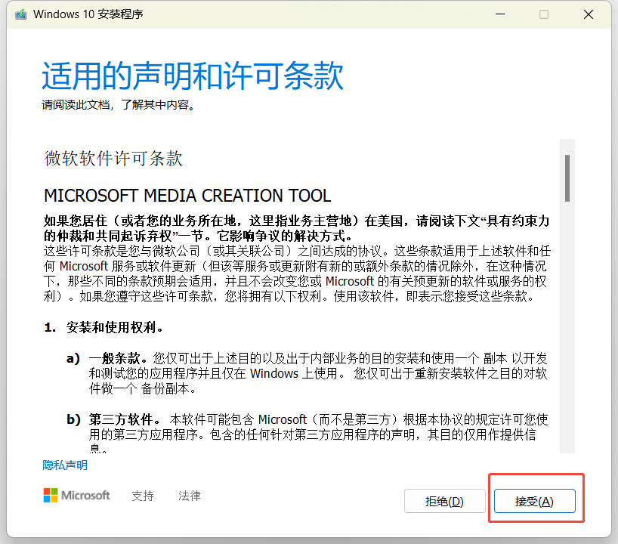Open the 法律 legal link
Screen dimensions: 618x544
point(189,496)
